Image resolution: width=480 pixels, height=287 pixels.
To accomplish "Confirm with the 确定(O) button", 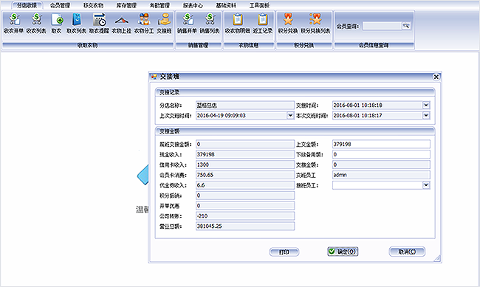I will [x=343, y=252].
